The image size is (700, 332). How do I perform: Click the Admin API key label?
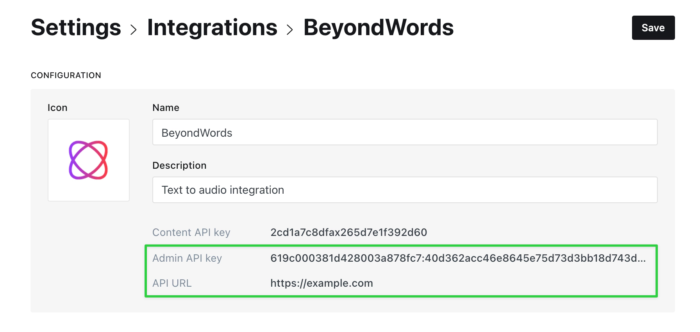click(187, 258)
